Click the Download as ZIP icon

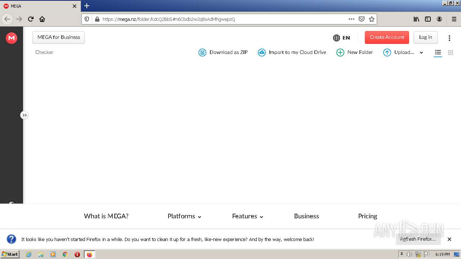coord(202,53)
